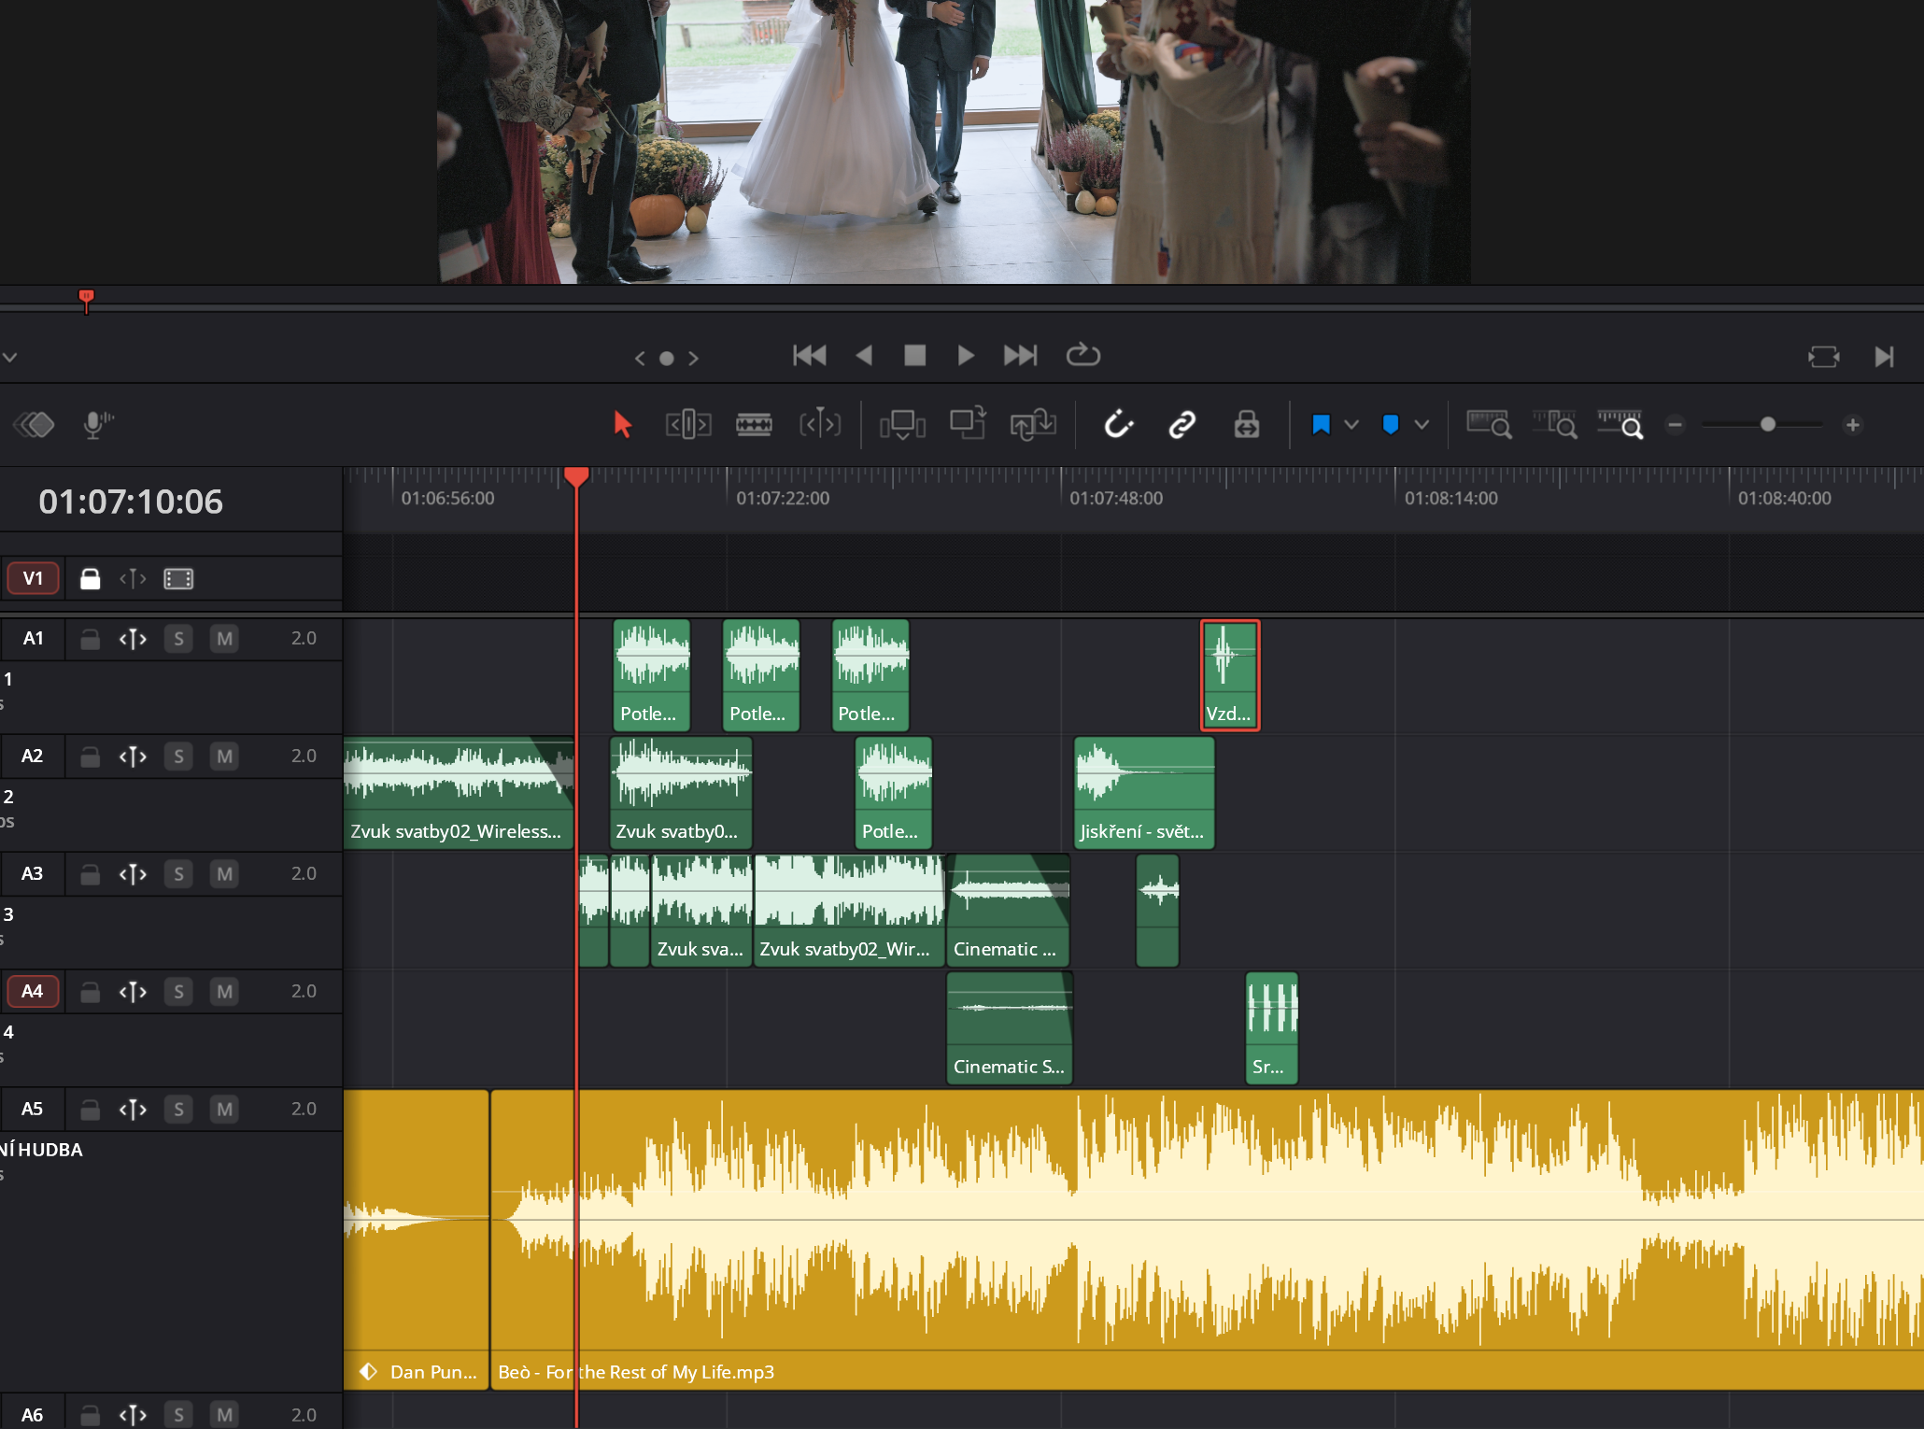
Task: Select the Jiskření audio clip on A2
Action: (x=1143, y=792)
